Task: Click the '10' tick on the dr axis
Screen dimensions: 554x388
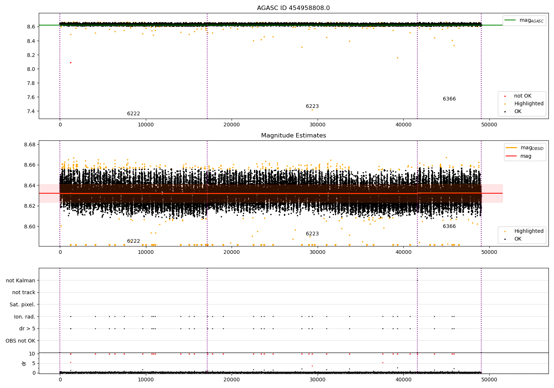Action: (32, 354)
